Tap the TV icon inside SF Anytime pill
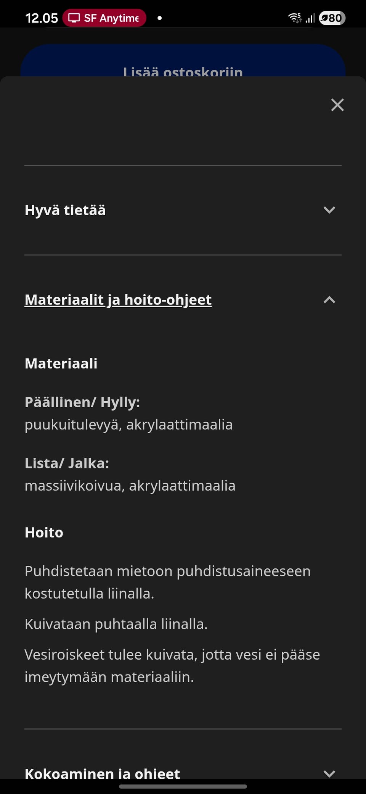This screenshot has height=794, width=366. [x=74, y=17]
